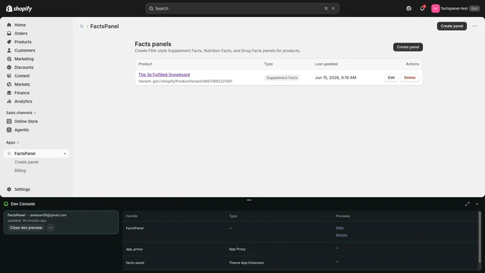The image size is (485, 273).
Task: Click the FactsPanel handle in Dev Console table
Action: (x=135, y=228)
